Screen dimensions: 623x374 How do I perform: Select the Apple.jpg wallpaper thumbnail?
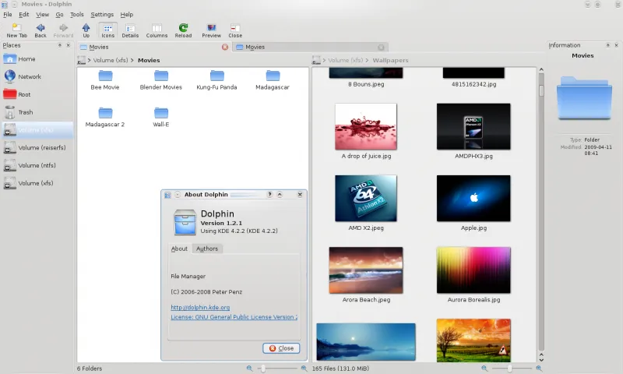coord(473,198)
